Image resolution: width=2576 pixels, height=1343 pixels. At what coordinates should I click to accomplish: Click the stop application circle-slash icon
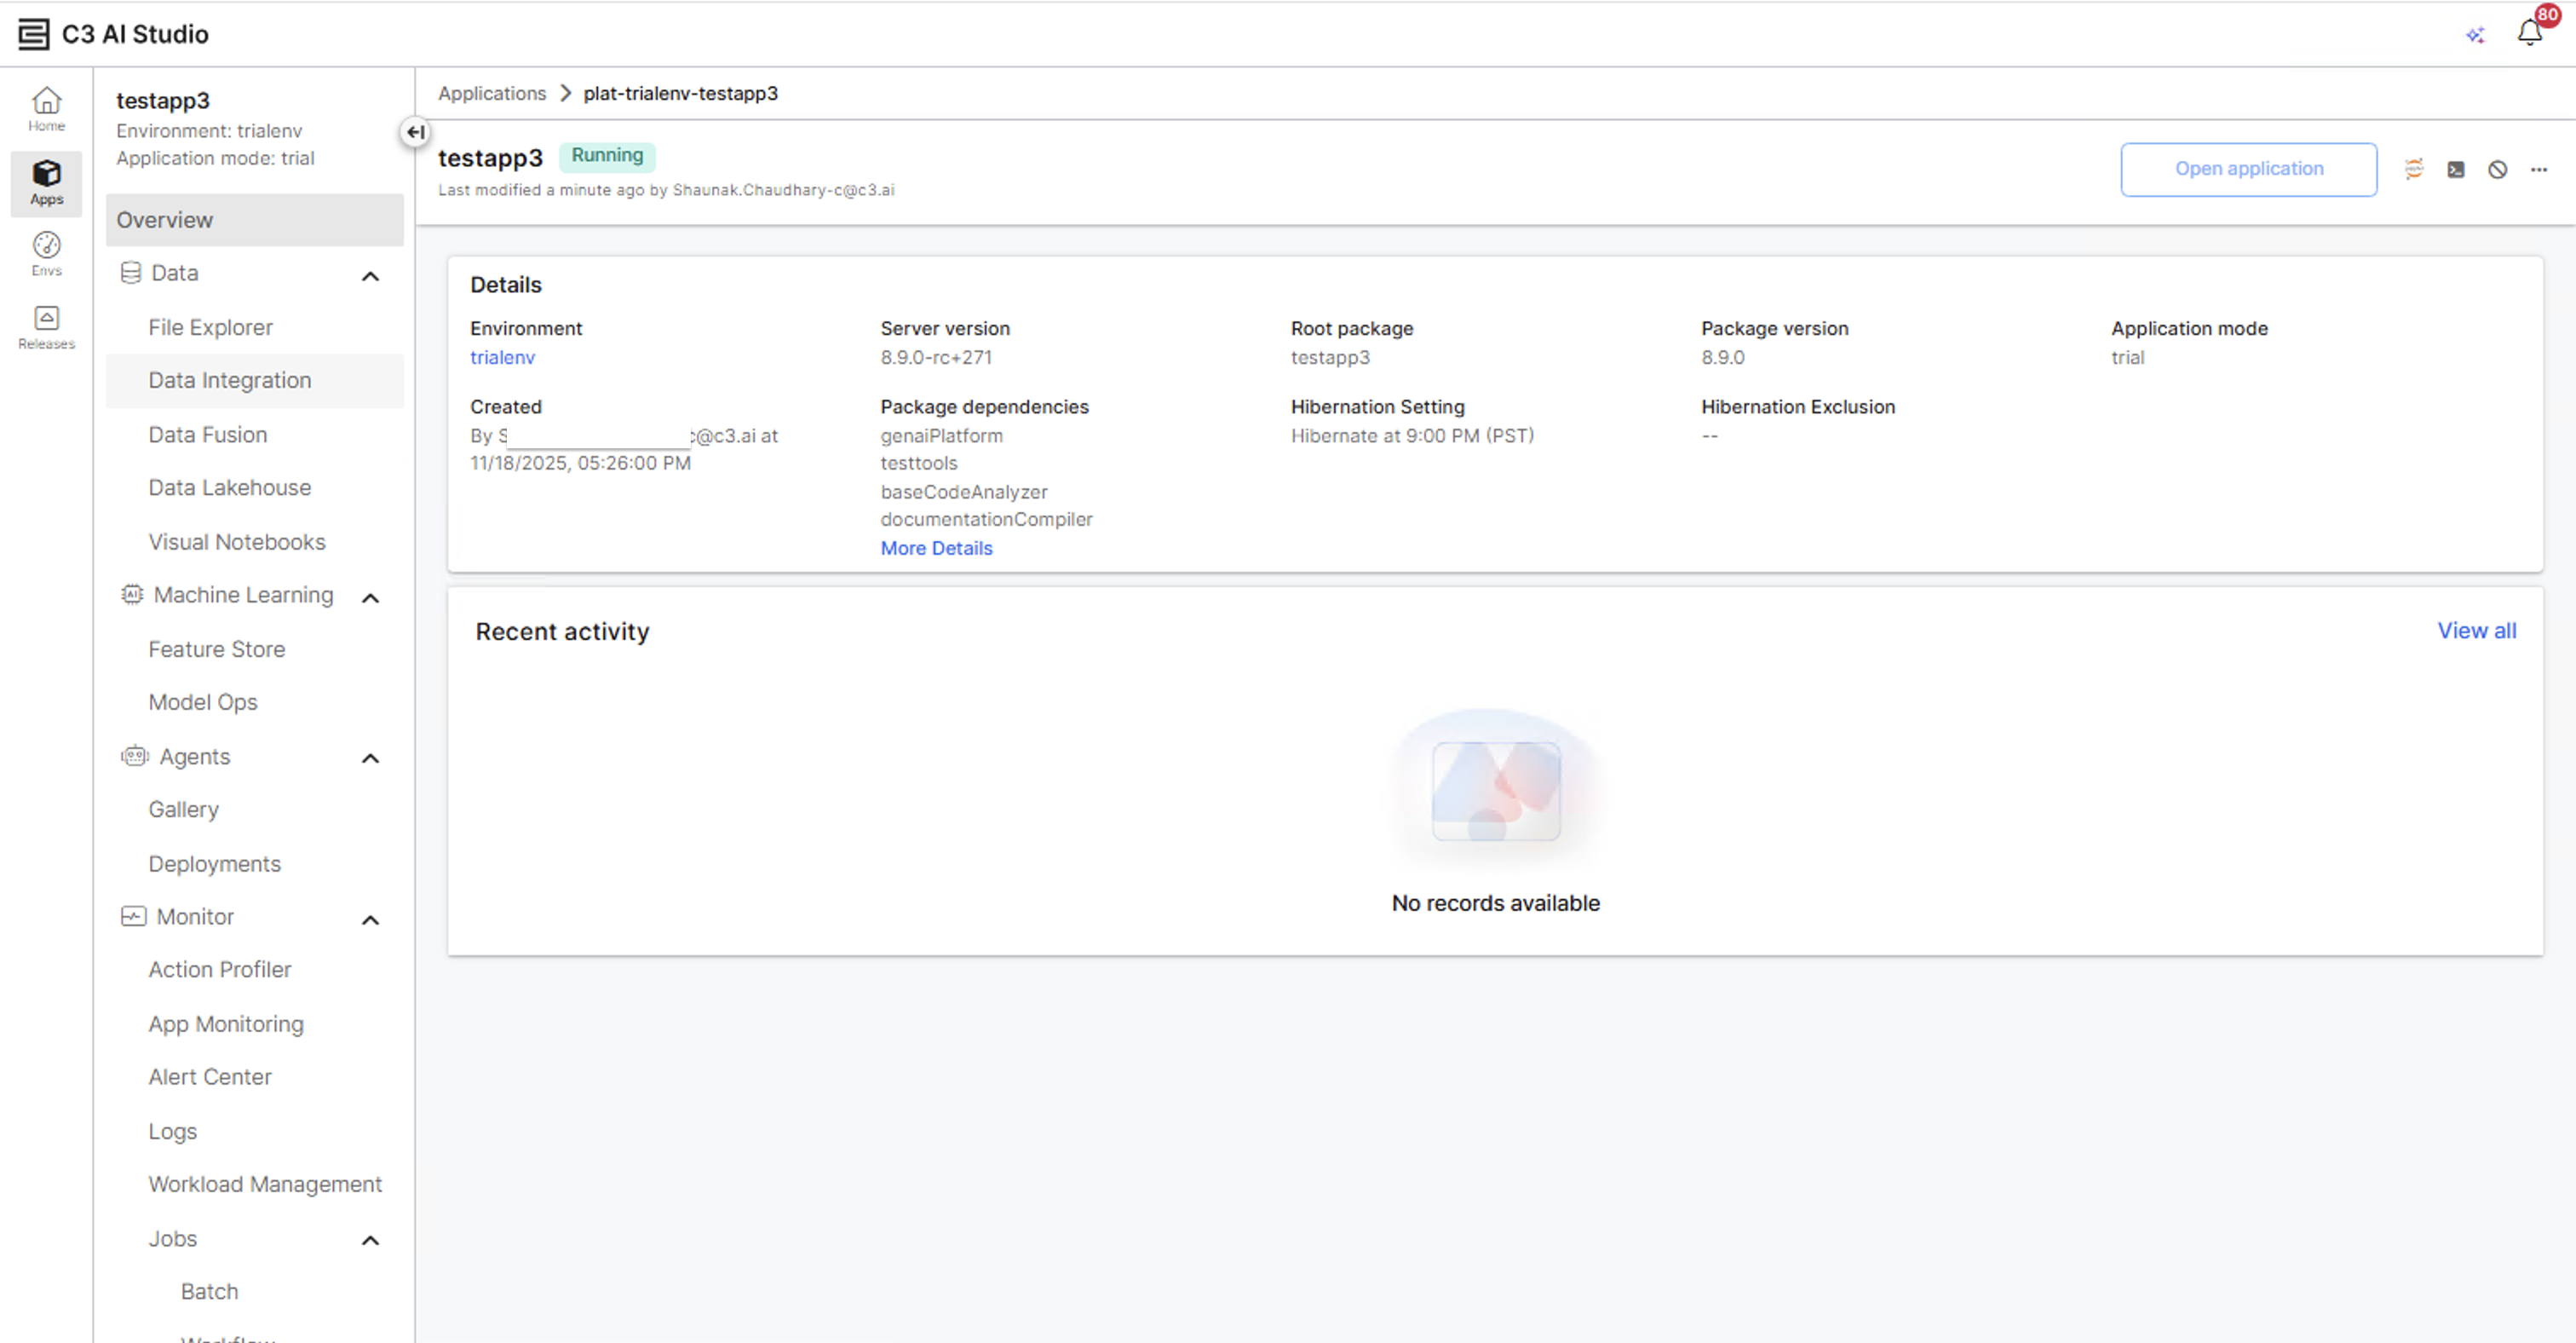point(2497,169)
